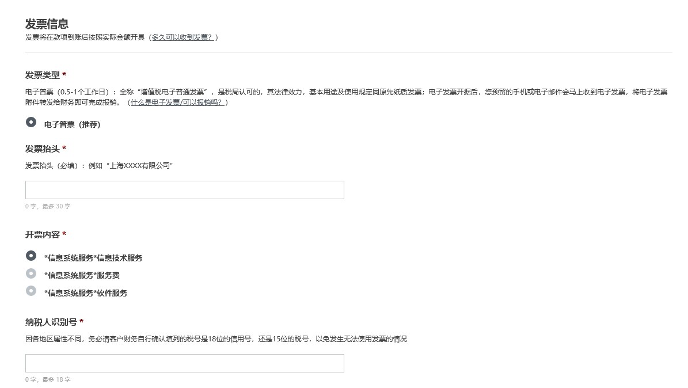Click the 纳税人识别号 section heading
Viewport: 688px width, 388px height.
coord(51,322)
